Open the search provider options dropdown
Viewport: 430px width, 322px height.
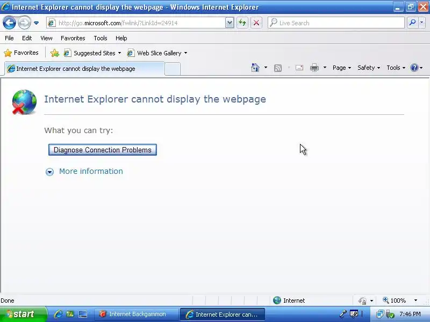[x=422, y=23]
